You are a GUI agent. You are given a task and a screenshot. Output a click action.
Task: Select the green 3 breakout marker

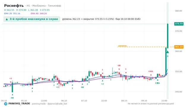[x=167, y=56]
